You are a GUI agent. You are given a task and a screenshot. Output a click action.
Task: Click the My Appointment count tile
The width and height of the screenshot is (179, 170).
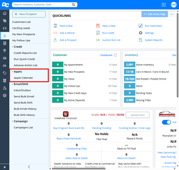[x=58, y=64]
